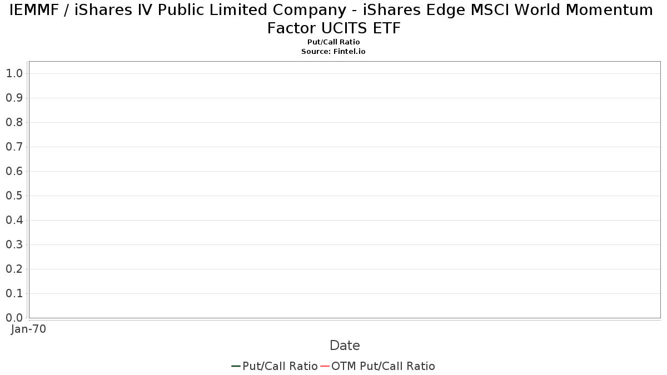Viewport: 667px width, 375px height.
Task: Click the 0.7 y-axis label
Action: click(x=14, y=147)
